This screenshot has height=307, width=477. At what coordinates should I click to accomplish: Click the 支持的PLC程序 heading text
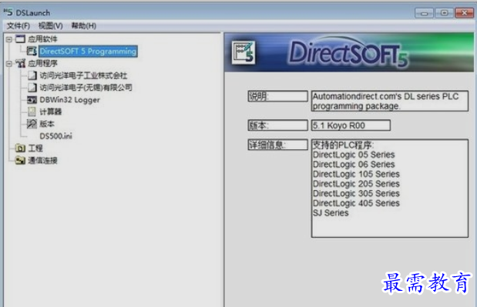pyautogui.click(x=343, y=145)
